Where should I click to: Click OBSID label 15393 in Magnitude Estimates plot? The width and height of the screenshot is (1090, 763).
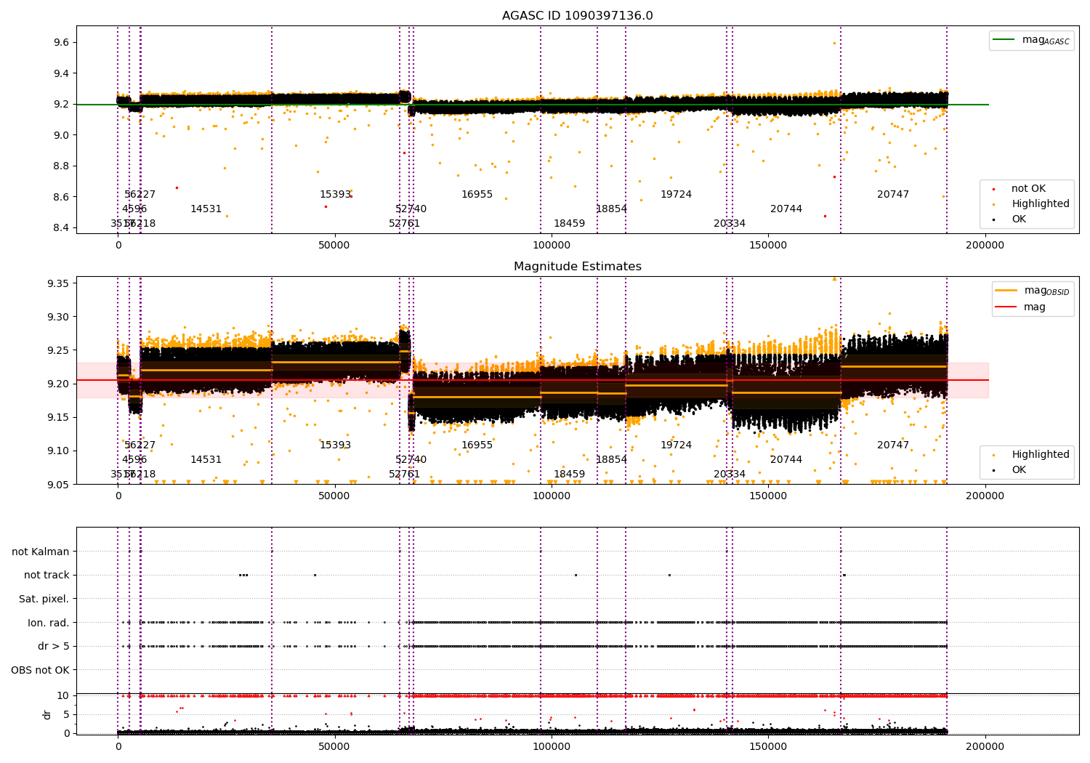click(x=336, y=445)
